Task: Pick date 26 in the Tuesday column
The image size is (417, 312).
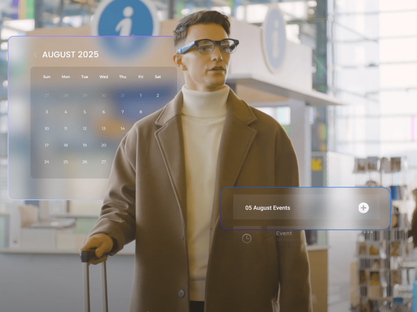Action: 85,162
